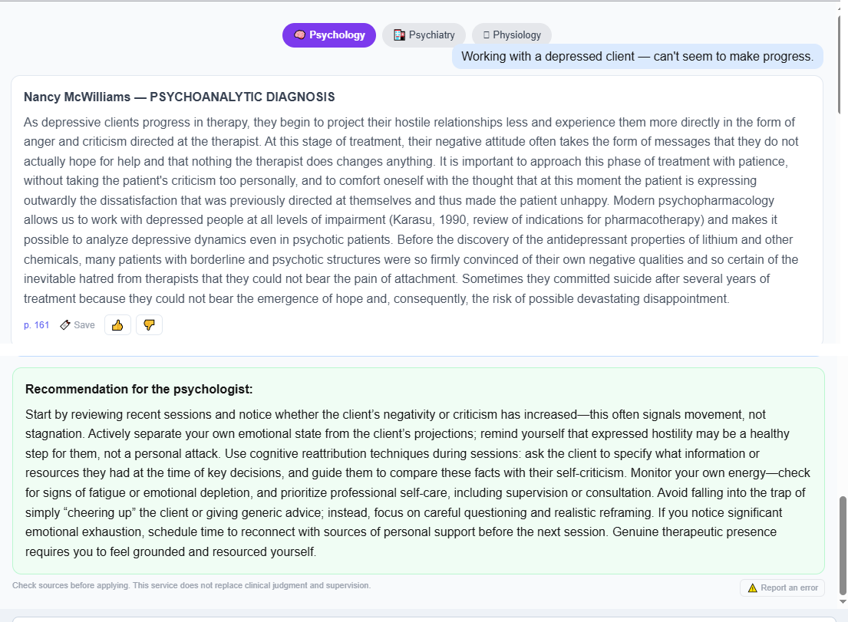Give a thumbs up to the McWilliams excerpt
This screenshot has width=848, height=622.
pyautogui.click(x=117, y=325)
